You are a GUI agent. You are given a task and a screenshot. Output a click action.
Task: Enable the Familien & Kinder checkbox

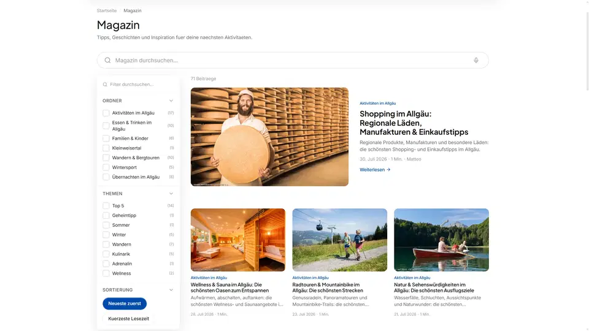click(106, 139)
